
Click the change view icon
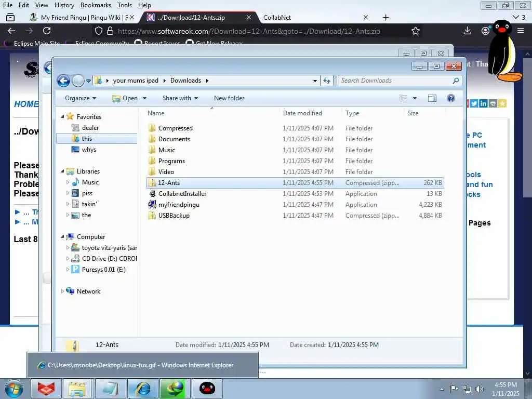coord(403,98)
